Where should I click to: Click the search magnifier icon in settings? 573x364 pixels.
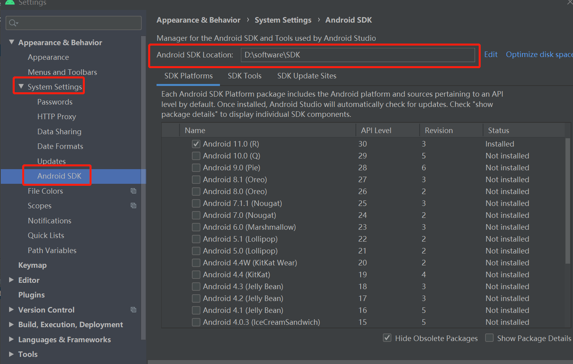click(x=13, y=23)
